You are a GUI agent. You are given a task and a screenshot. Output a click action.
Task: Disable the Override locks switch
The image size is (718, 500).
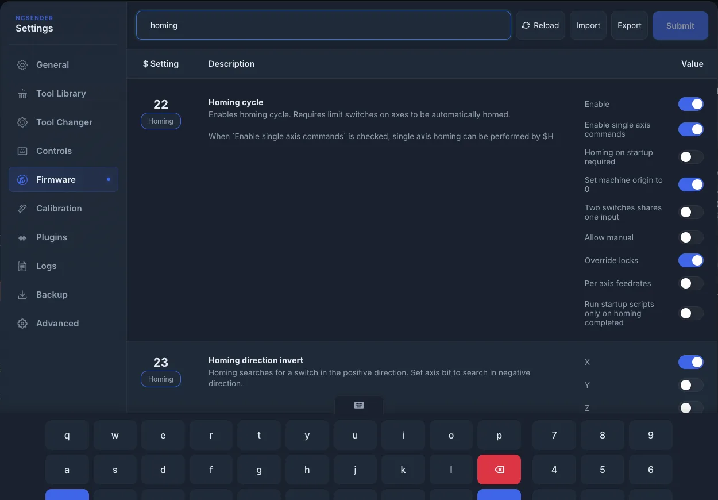coord(691,260)
